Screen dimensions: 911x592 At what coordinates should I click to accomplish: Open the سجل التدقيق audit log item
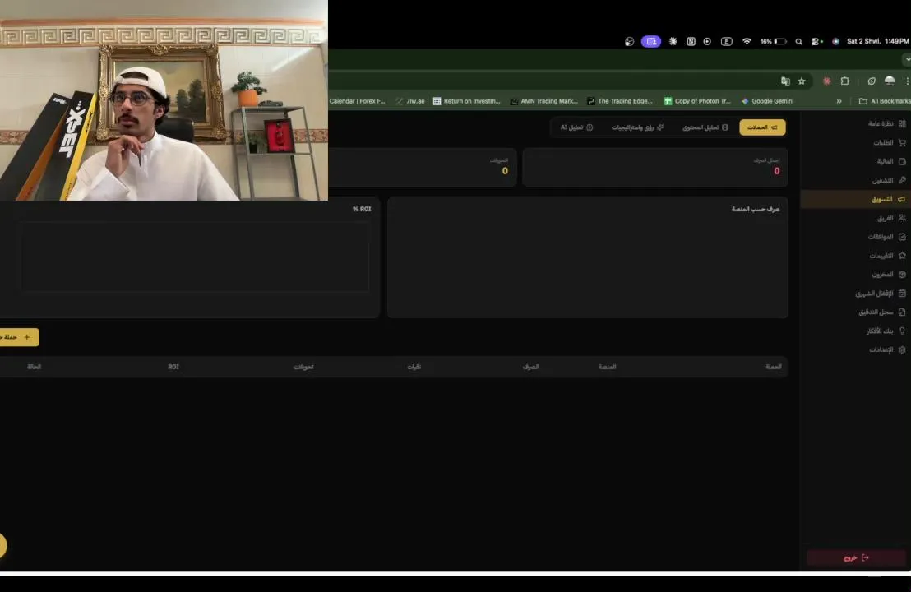point(882,312)
